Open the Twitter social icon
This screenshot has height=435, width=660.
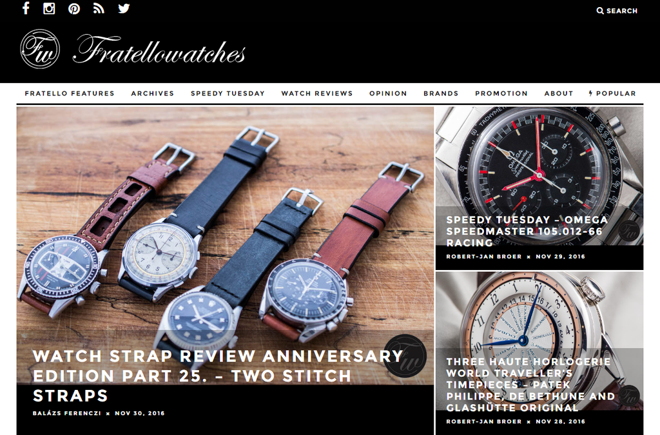(124, 8)
